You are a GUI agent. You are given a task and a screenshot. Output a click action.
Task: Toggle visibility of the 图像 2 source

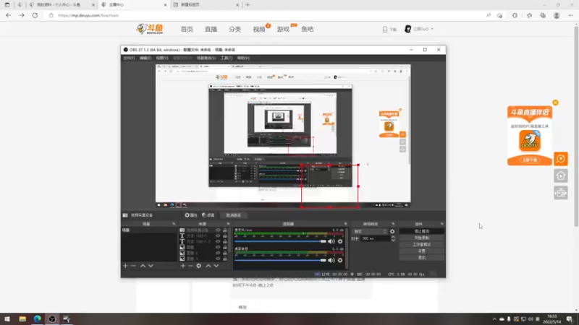point(218,253)
